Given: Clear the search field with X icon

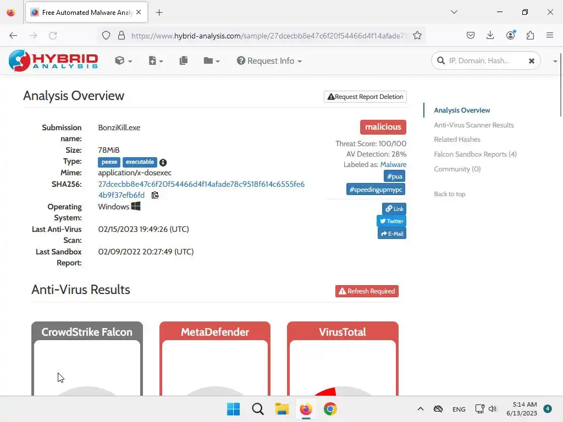Looking at the screenshot, I should [x=532, y=61].
